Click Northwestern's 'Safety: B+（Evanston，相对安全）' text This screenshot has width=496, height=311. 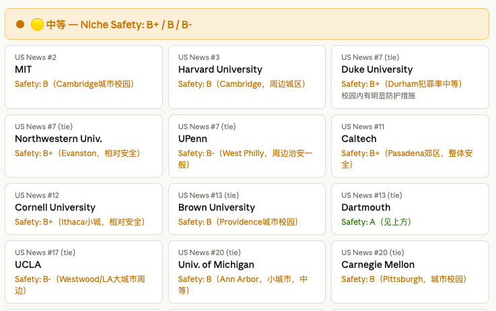click(78, 153)
